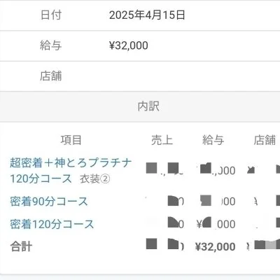Click the 日付 row label

click(x=51, y=15)
